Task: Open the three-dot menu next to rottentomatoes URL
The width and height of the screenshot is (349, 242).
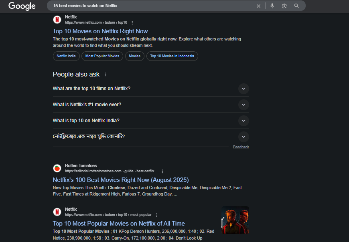Action: coord(162,171)
